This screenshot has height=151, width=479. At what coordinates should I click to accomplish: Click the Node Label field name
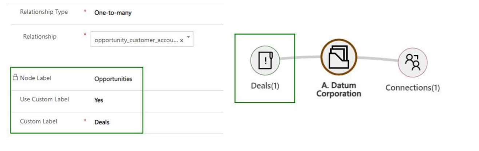tap(36, 78)
